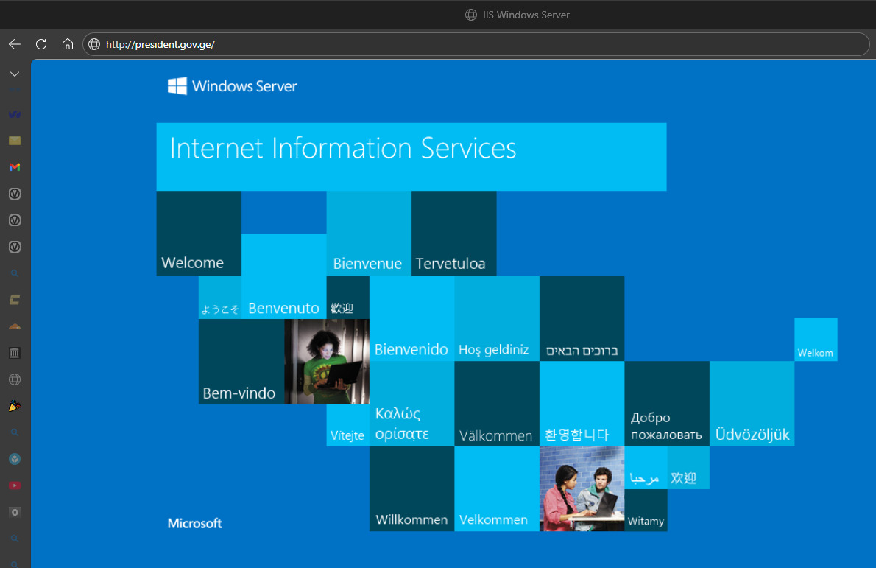Open the browser home page
876x568 pixels.
pos(68,44)
